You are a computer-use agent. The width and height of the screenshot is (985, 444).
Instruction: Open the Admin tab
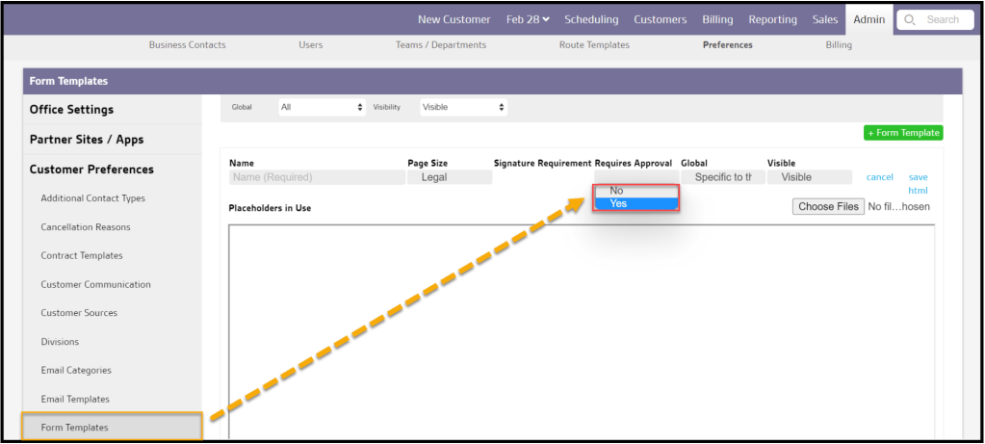pos(868,19)
